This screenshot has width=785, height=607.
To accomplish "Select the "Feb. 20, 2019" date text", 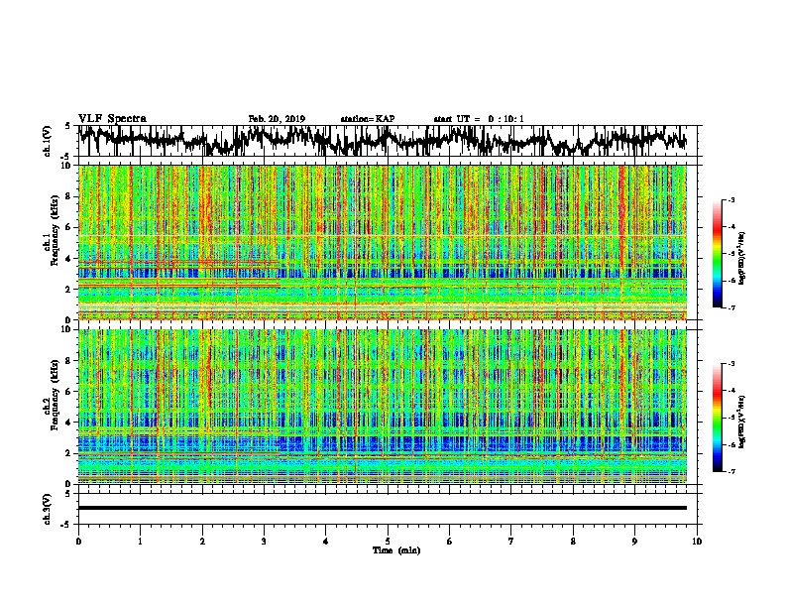I will tap(277, 119).
